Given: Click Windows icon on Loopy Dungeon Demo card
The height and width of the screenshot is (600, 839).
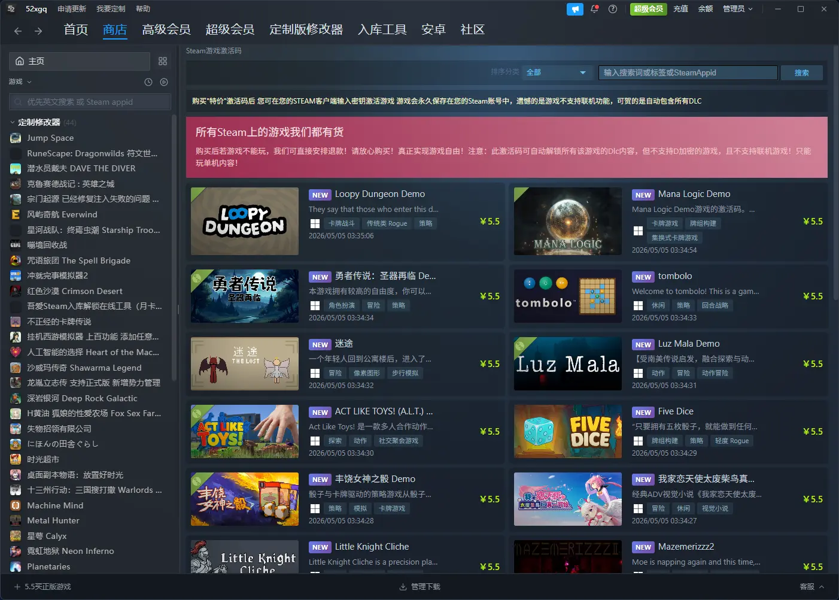Looking at the screenshot, I should point(315,223).
